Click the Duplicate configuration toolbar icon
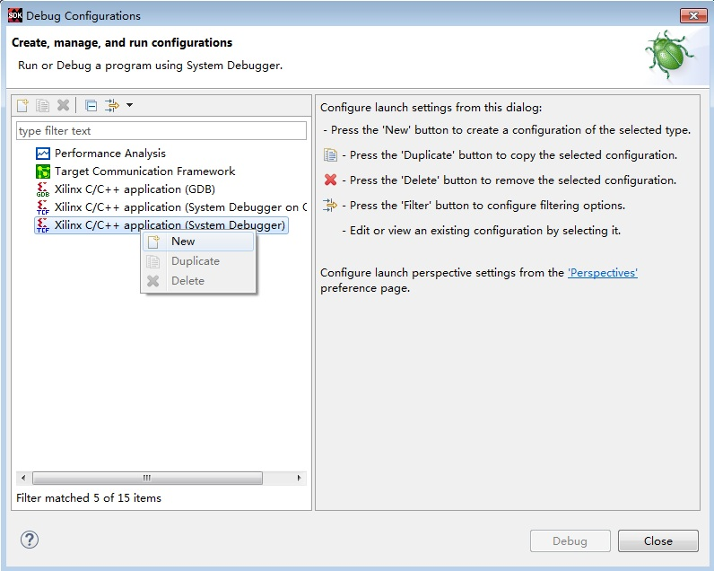This screenshot has height=571, width=714. [x=43, y=106]
